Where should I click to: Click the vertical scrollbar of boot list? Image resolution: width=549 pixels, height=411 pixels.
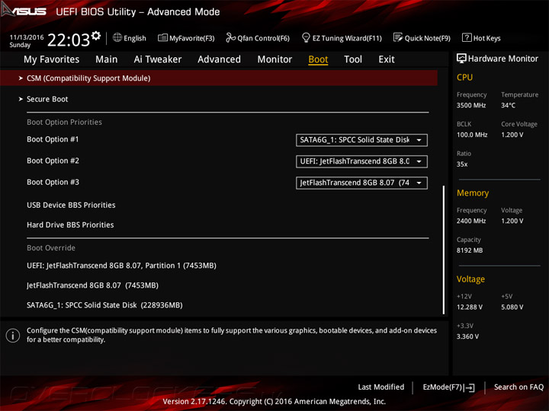tap(444, 250)
